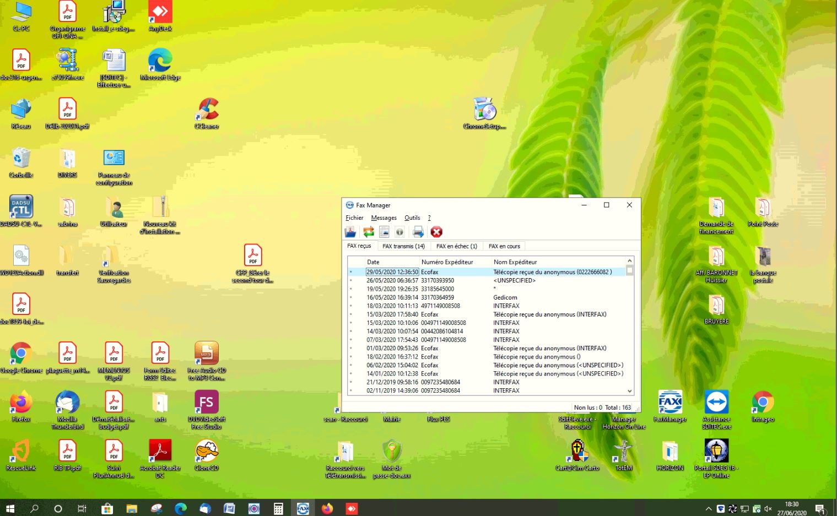Click the first toolbar icon with blue folder
Screen dimensions: 837x516
350,232
